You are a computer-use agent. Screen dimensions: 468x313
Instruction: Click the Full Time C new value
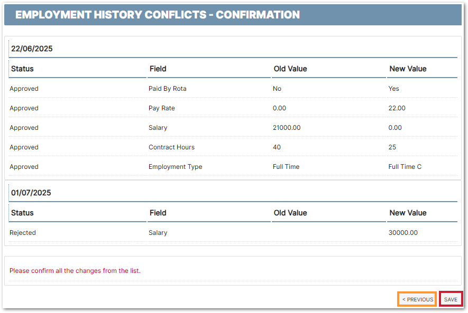pyautogui.click(x=405, y=167)
